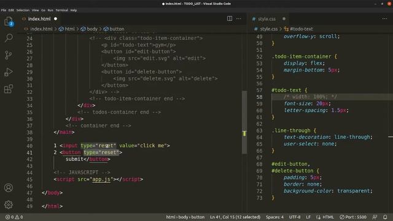This screenshot has height=221, width=393.
Task: Expand the html breadcrumb item
Action: (x=67, y=29)
